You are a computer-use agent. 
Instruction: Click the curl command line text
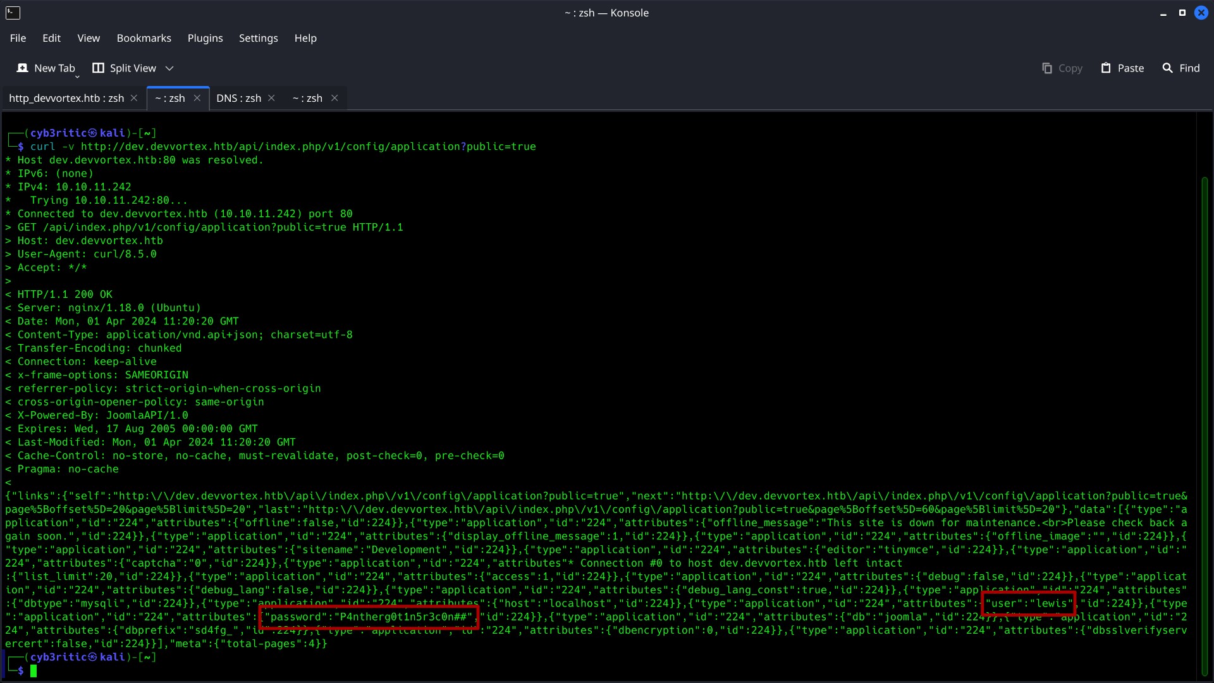[x=283, y=147]
